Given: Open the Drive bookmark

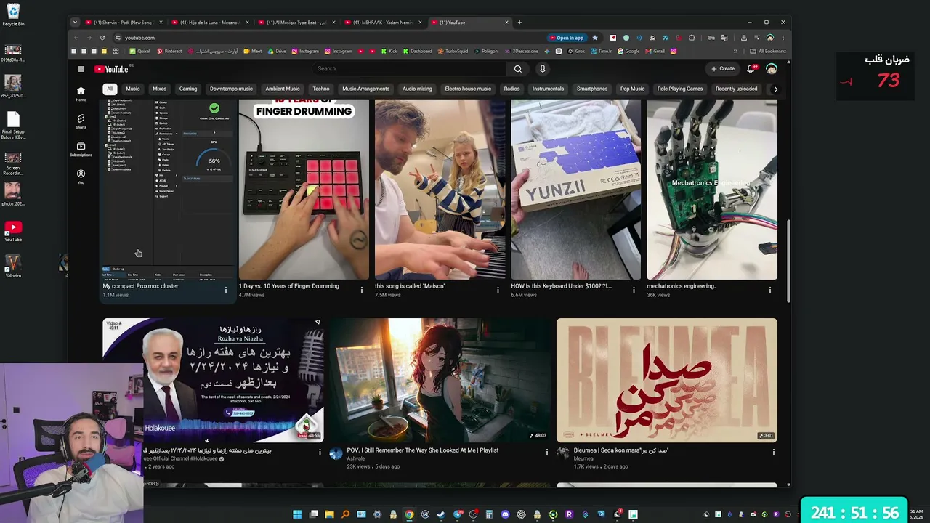Looking at the screenshot, I should pos(277,52).
